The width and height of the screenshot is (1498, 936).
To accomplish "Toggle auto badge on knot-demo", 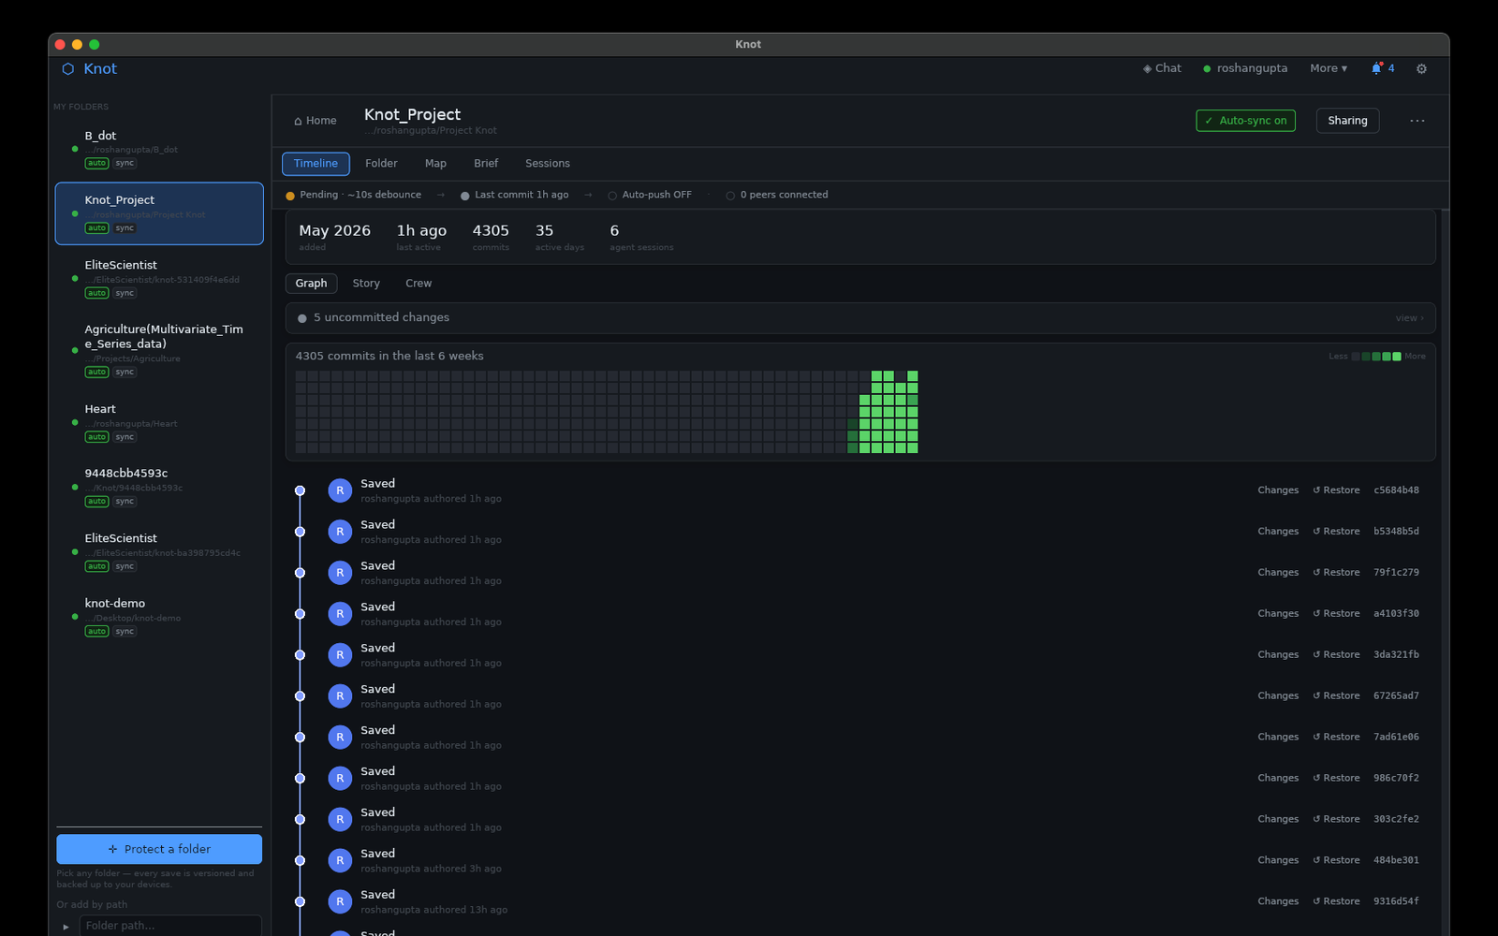I will click(x=96, y=632).
